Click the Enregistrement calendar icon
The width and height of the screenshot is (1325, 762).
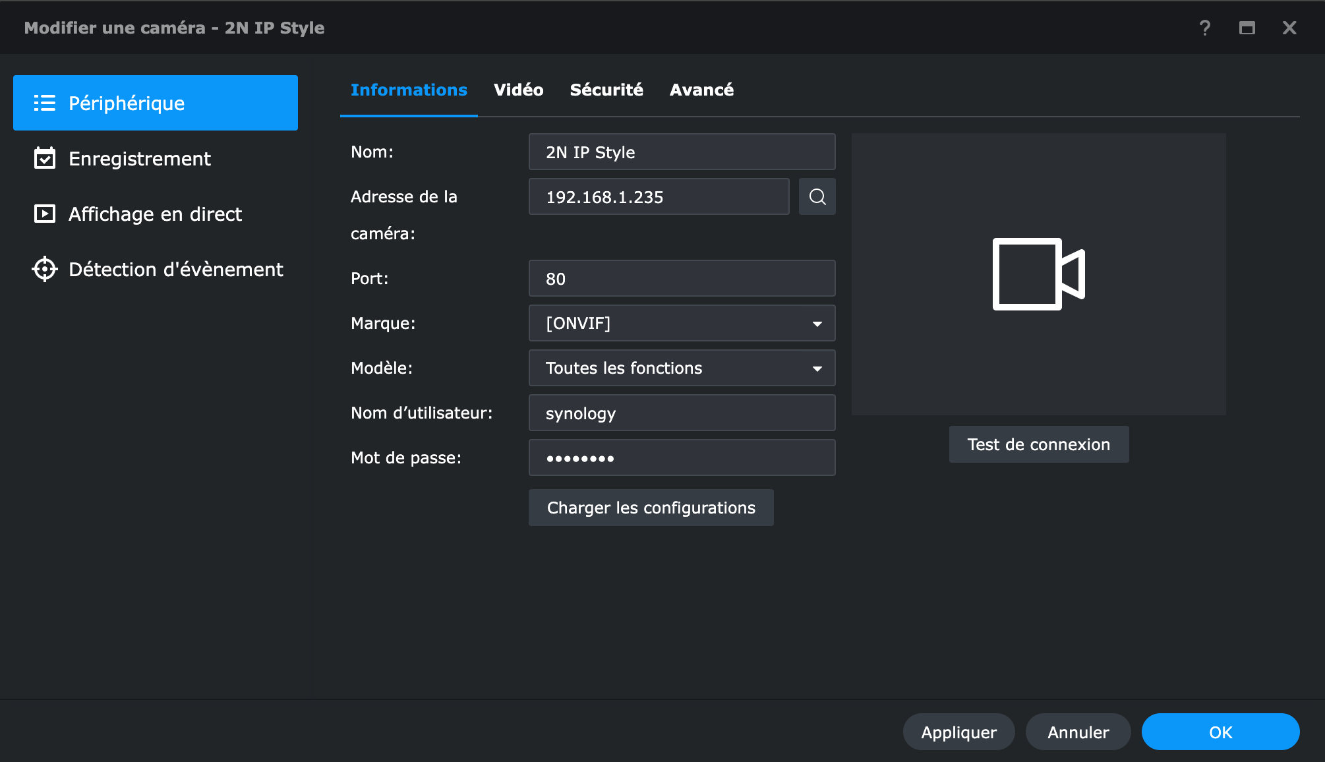tap(45, 158)
